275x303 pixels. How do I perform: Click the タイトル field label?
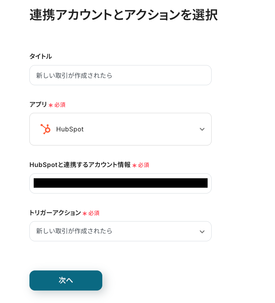point(41,56)
